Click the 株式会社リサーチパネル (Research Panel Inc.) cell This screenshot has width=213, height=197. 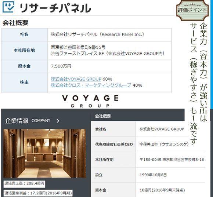click(109, 34)
